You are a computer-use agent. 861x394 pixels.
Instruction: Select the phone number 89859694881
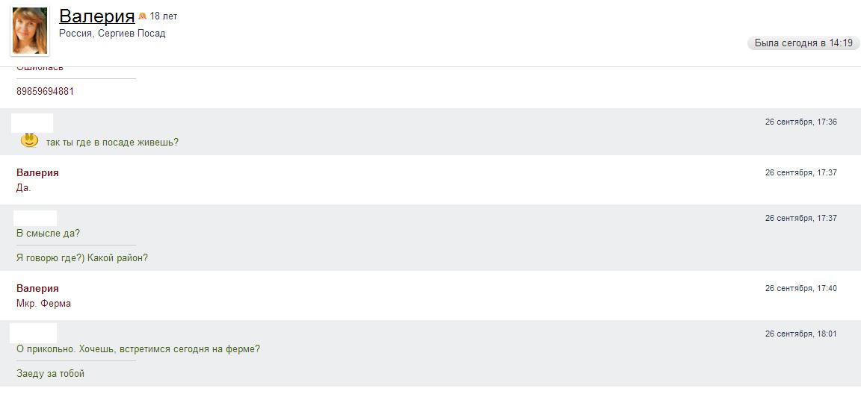[x=45, y=92]
